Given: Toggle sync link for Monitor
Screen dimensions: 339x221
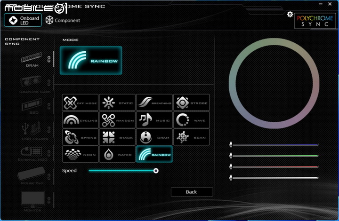Looking at the screenshot, I should click(49, 200).
